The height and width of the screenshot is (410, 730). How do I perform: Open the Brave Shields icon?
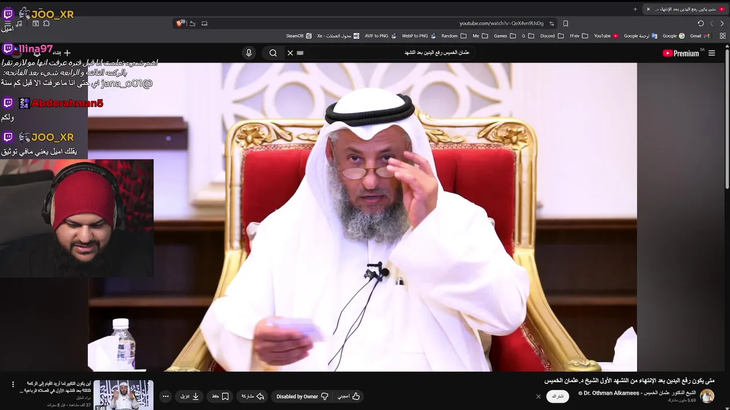coord(180,23)
